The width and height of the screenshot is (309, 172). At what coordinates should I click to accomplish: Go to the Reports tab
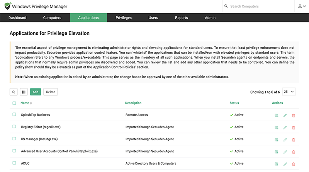coord(181,18)
